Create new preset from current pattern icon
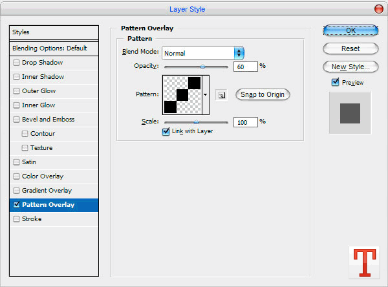Image resolution: width=388 pixels, height=287 pixels. tap(221, 95)
